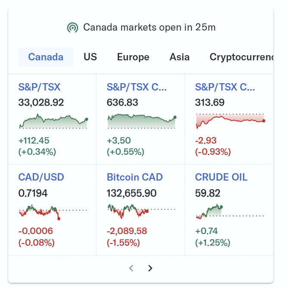Click the live market status broadcast icon
Screen dimensions: 288x290
point(72,28)
